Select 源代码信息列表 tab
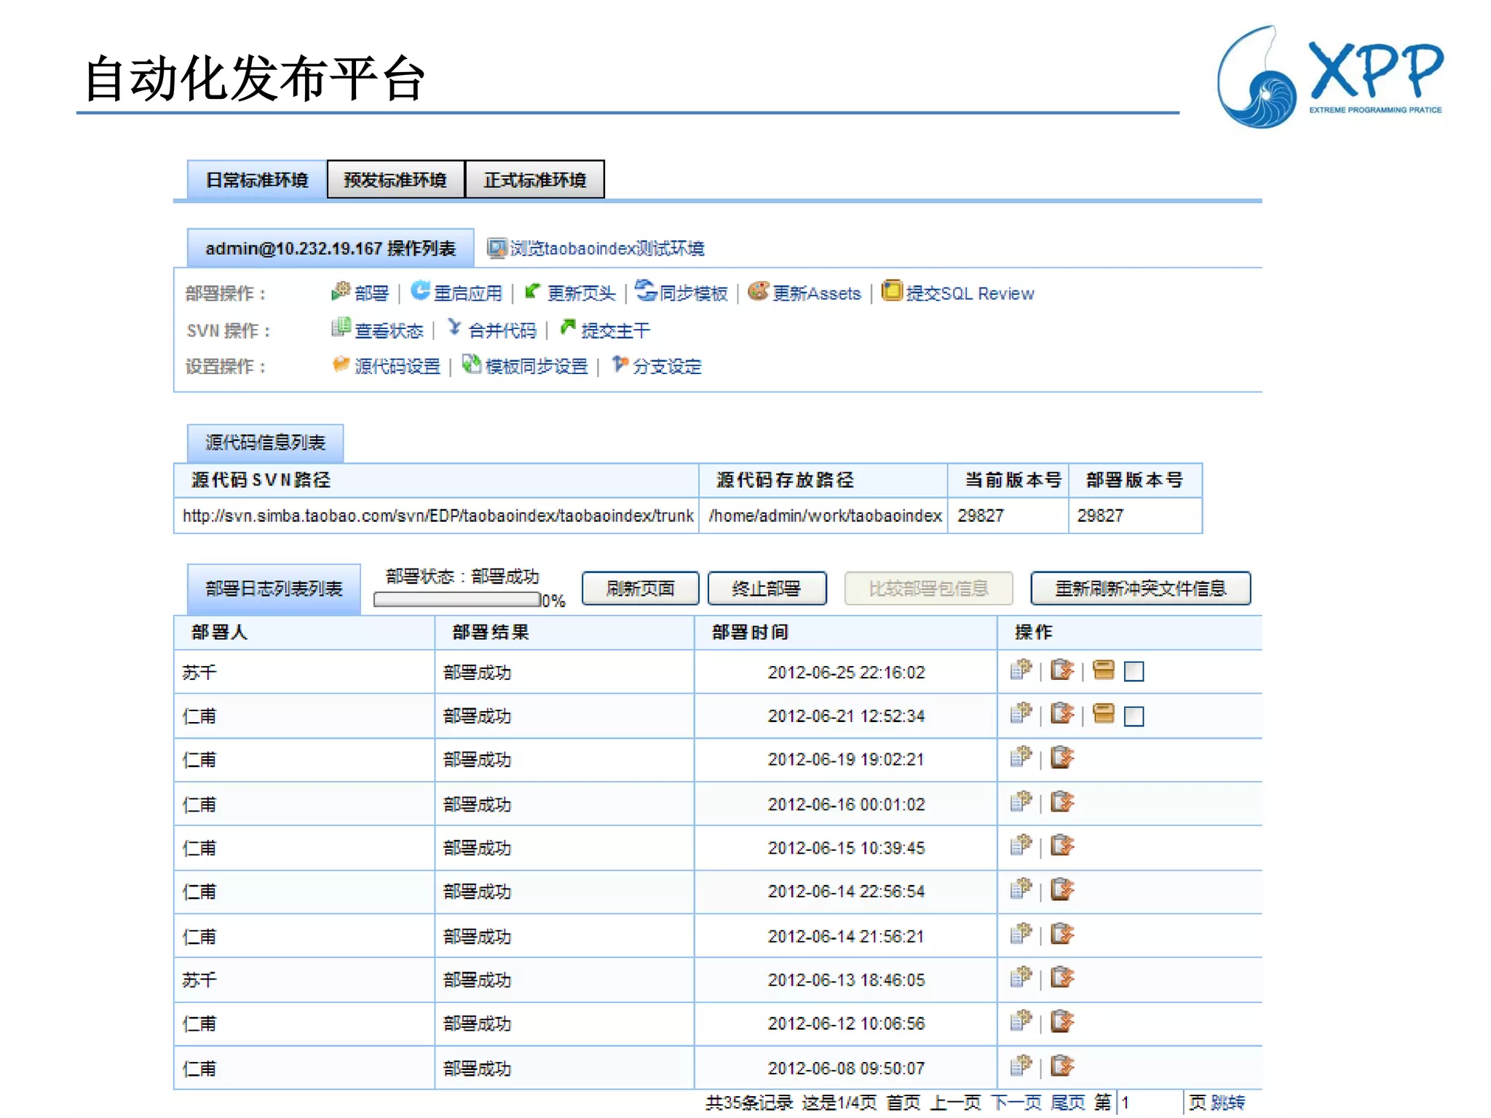Viewport: 1491px width, 1118px height. tap(265, 443)
